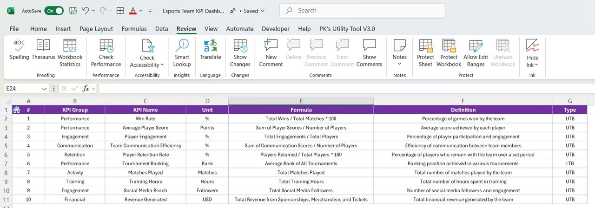Switch to the Automate tab

tap(240, 29)
